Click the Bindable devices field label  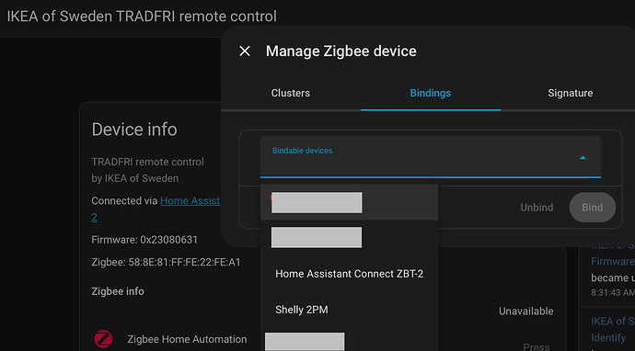point(303,151)
